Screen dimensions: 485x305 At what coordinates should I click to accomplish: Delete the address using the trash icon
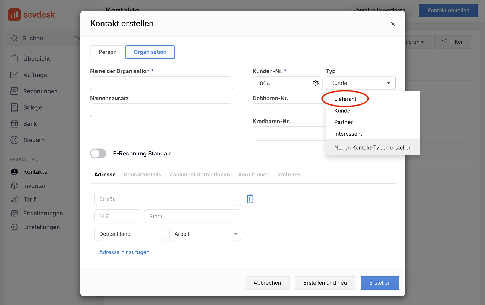[250, 199]
